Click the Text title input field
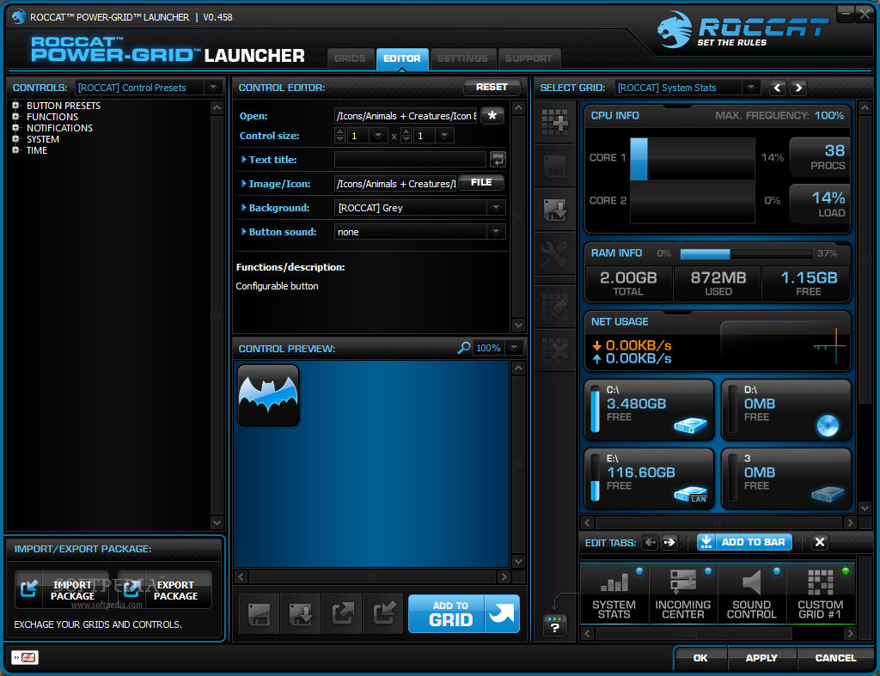This screenshot has height=676, width=880. (x=410, y=159)
